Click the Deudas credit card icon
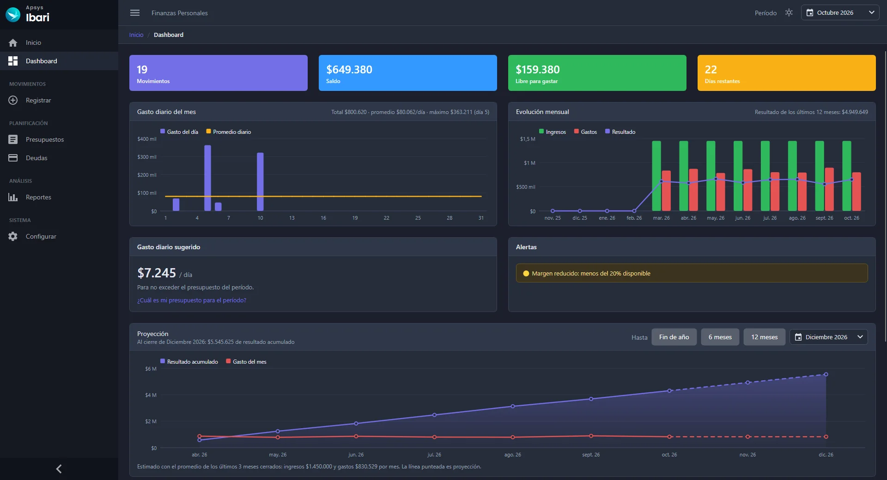The image size is (887, 480). [x=13, y=158]
